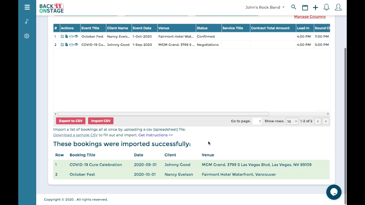Viewport: 365px width, 205px height.
Task: Open the Show rows dropdown
Action: [x=292, y=121]
